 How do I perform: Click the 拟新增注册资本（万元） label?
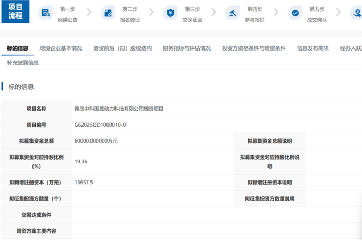35,183
